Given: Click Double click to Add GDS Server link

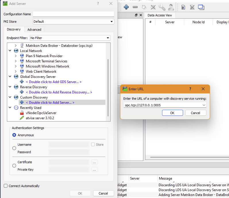Looking at the screenshot, I should 54,82.
